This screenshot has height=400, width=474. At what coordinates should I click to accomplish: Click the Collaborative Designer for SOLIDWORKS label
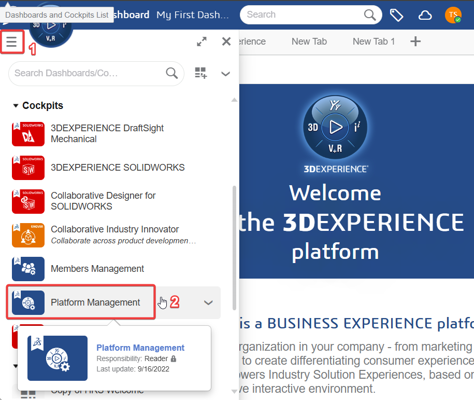click(x=103, y=201)
